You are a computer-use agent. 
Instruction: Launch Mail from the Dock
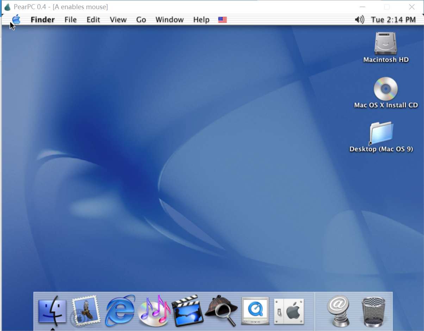[86, 311]
